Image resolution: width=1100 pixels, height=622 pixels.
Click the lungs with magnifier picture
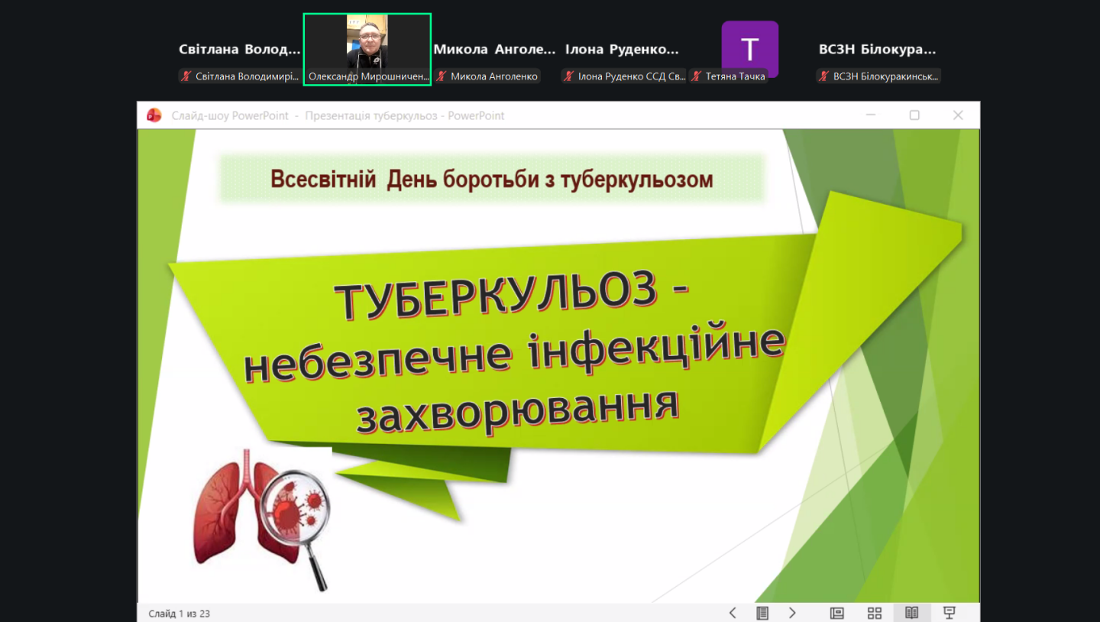click(x=261, y=519)
